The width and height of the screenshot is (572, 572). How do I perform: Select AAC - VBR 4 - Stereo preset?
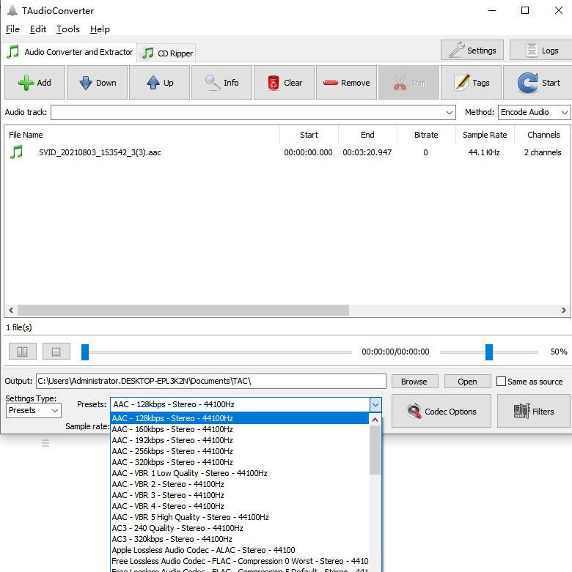(240, 506)
